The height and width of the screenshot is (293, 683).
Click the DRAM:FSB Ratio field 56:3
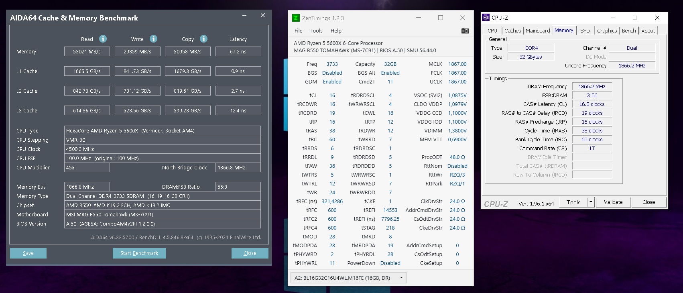coord(238,187)
